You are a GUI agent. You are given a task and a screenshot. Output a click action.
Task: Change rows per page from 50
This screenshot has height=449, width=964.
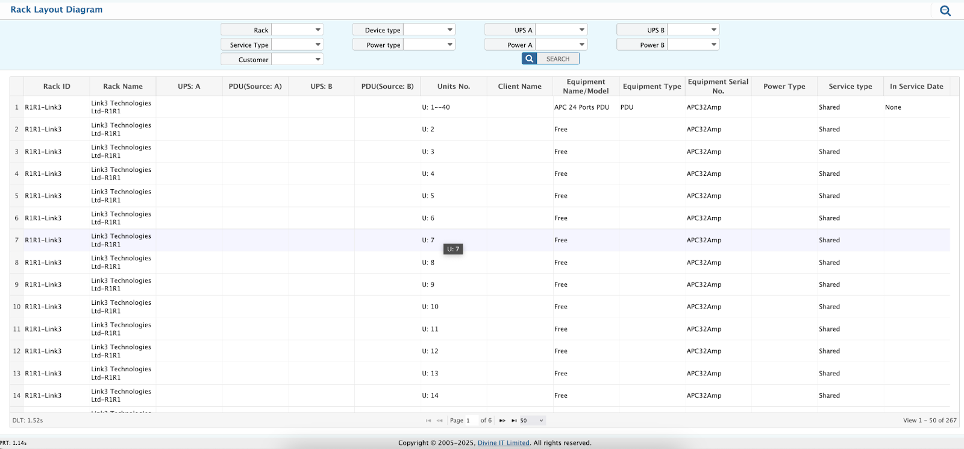[532, 421]
